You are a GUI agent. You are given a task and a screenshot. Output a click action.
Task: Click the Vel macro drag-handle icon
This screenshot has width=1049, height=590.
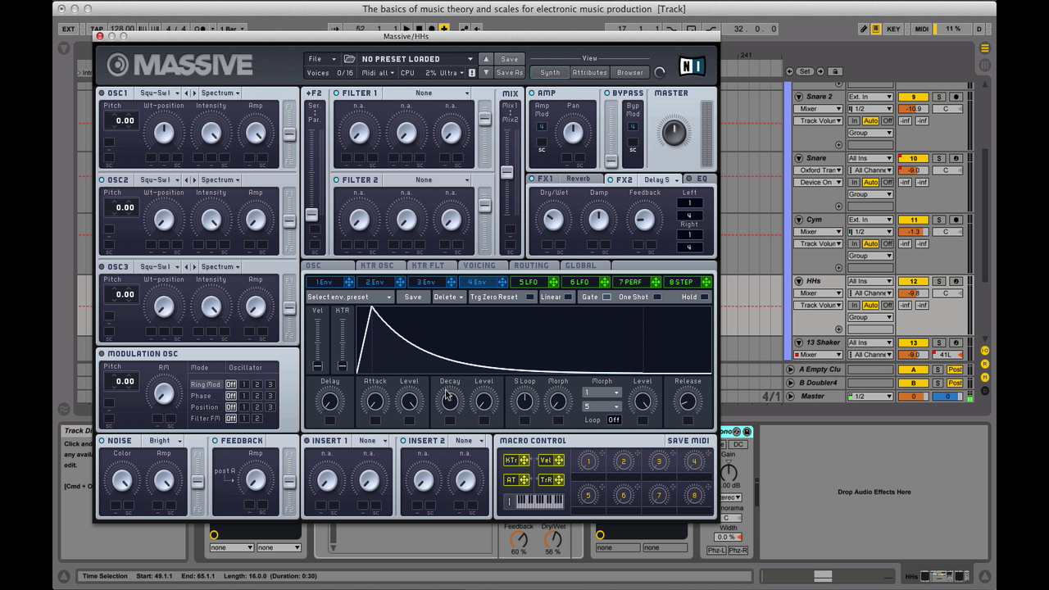559,461
